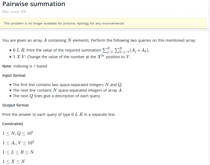
Task: Click the bullet about next Q lines
Action: coord(57,96)
